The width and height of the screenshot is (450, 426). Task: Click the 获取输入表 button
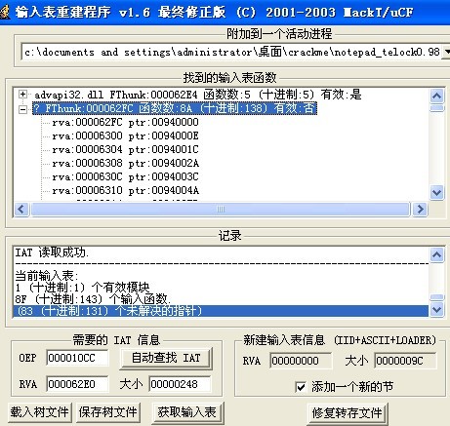click(187, 412)
